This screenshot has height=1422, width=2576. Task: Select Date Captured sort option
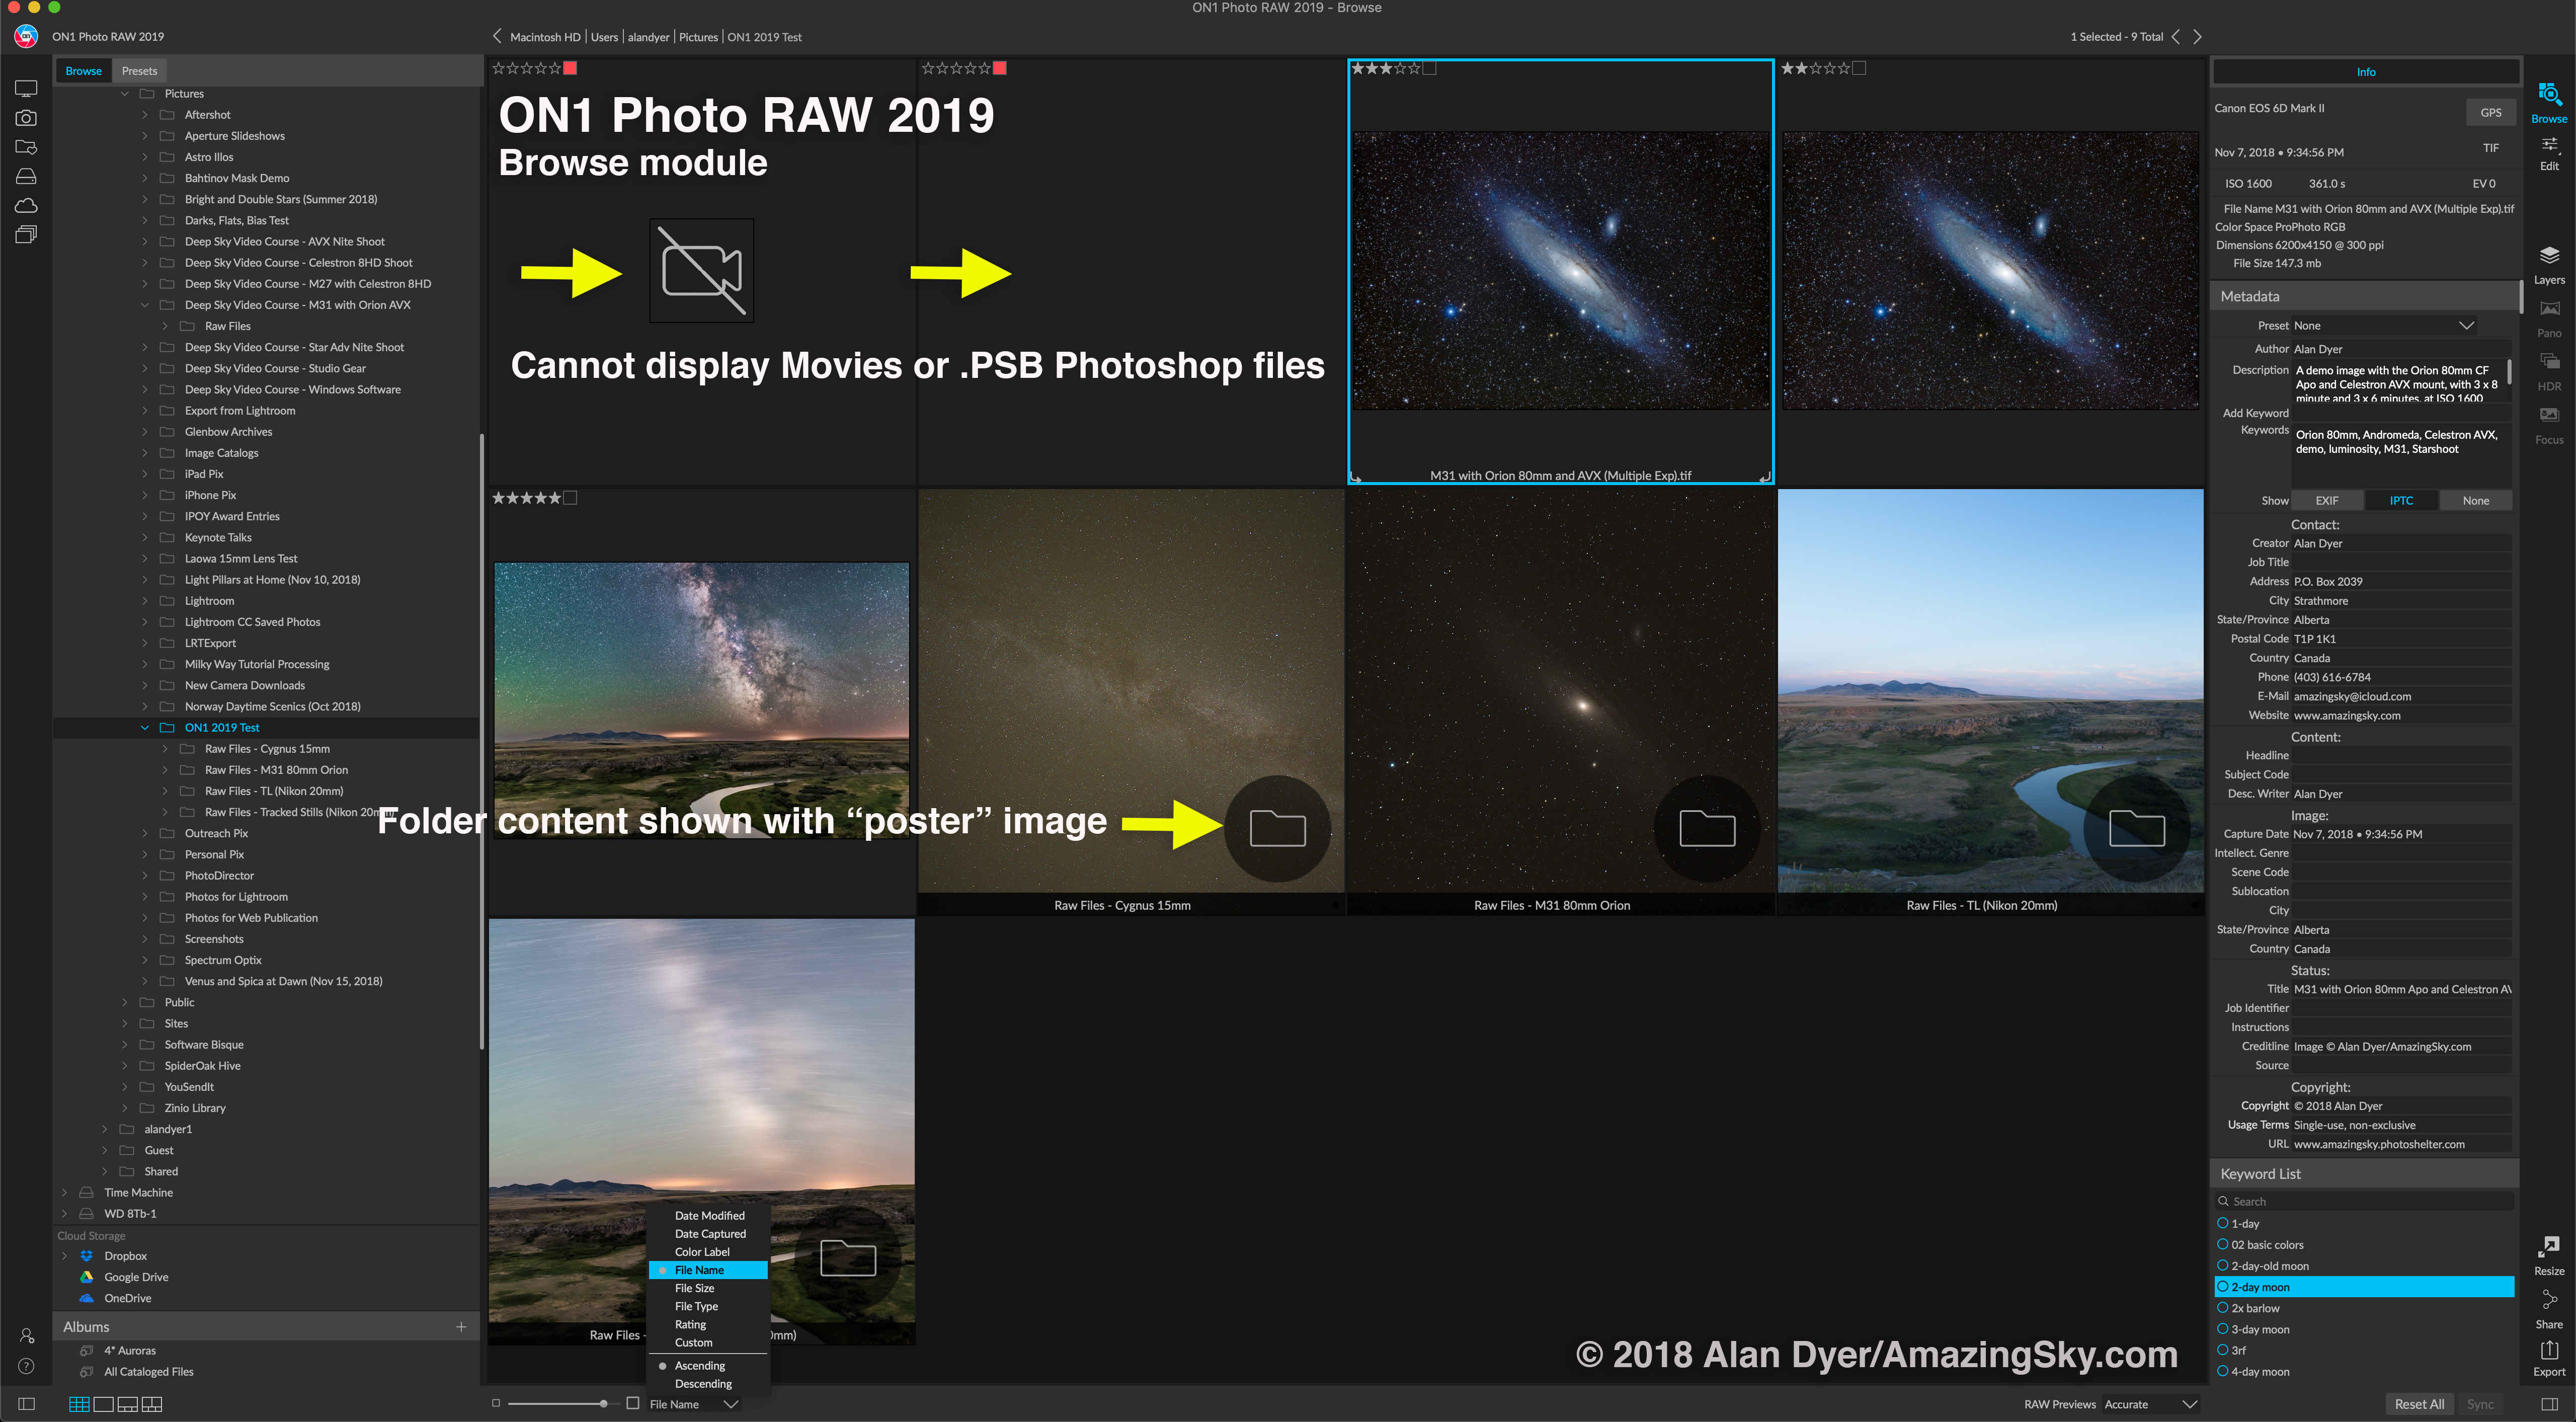tap(710, 1234)
